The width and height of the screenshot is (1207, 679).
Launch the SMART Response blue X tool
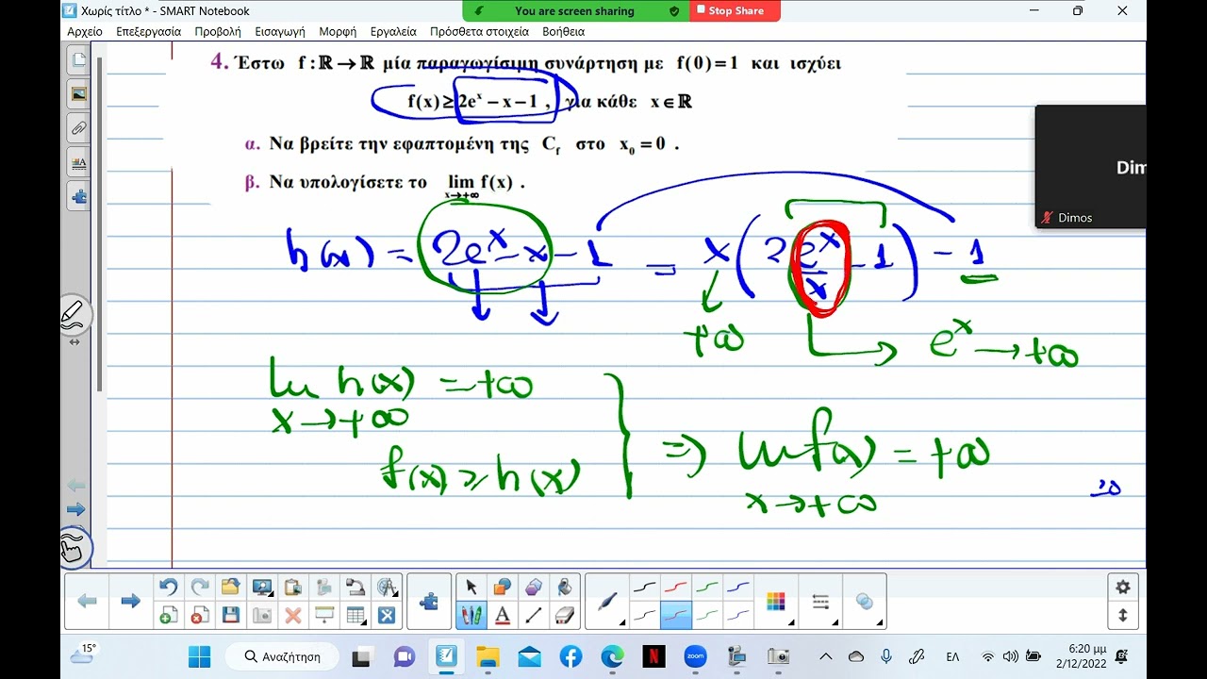[x=387, y=615]
